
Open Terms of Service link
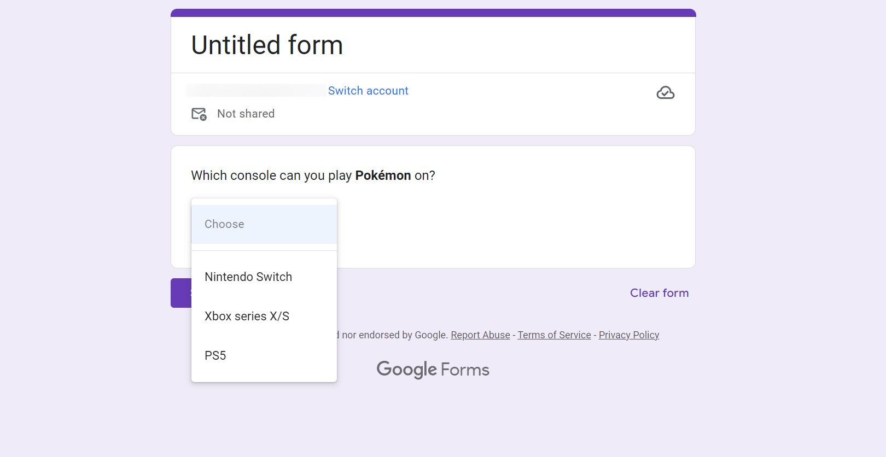click(554, 335)
